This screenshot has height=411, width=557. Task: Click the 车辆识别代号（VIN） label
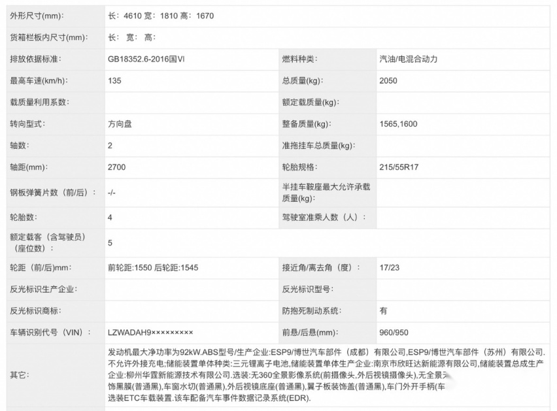click(x=50, y=333)
